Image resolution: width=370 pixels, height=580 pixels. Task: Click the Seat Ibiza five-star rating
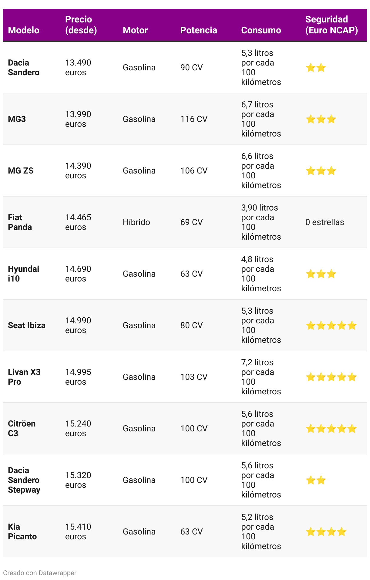tap(331, 325)
